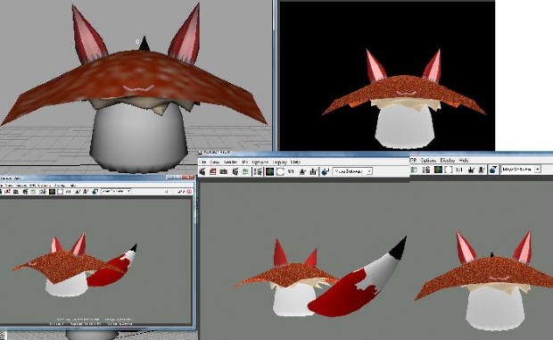The width and height of the screenshot is (553, 340).
Task: Click IPR tuning options icon in middle Render View
Action: click(x=326, y=171)
